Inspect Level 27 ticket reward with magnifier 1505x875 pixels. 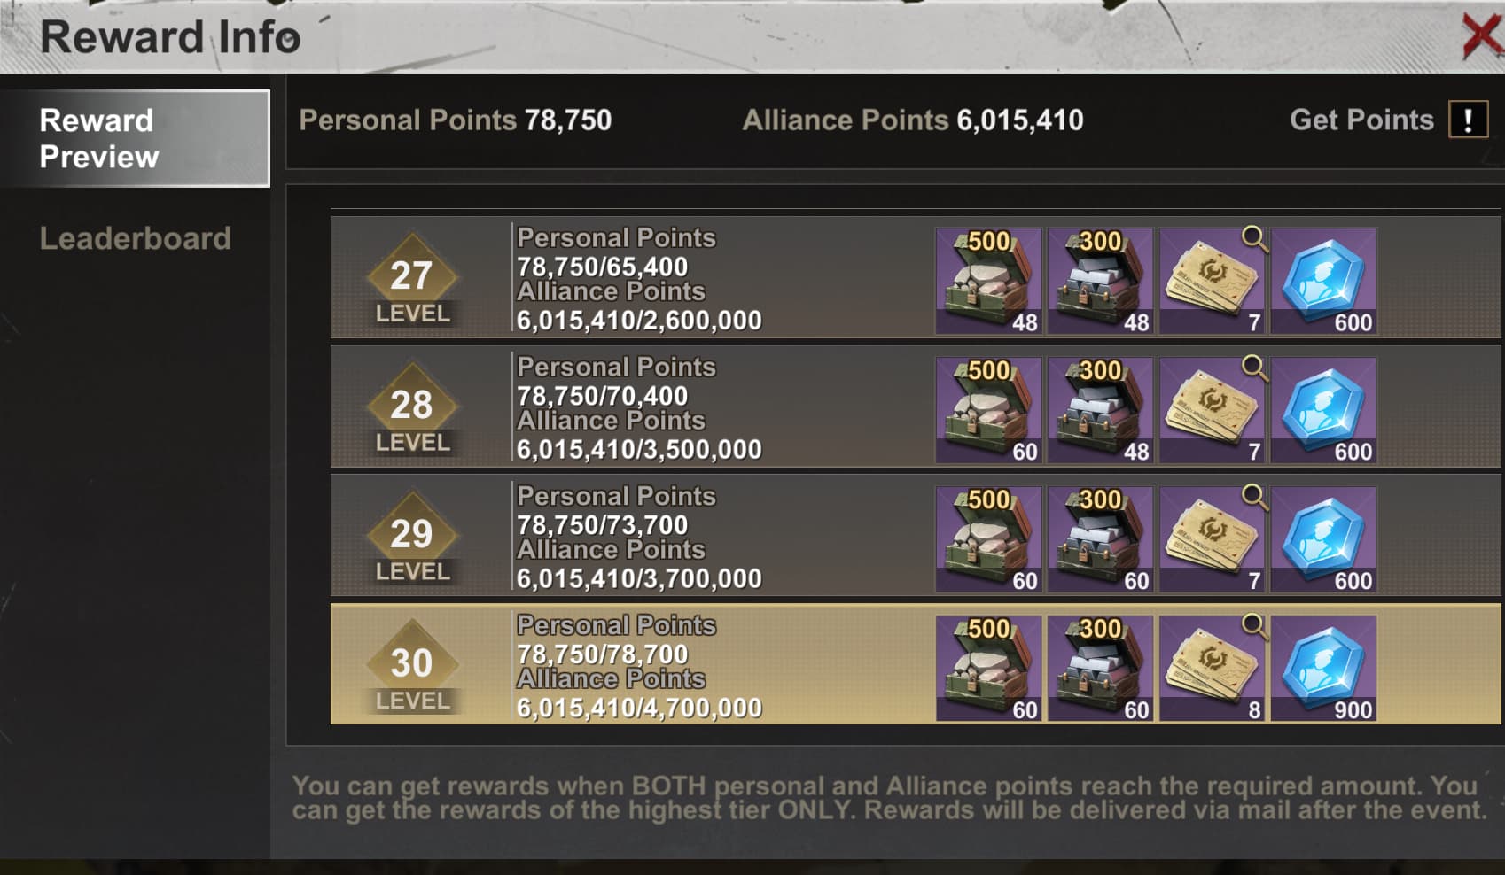click(1212, 281)
